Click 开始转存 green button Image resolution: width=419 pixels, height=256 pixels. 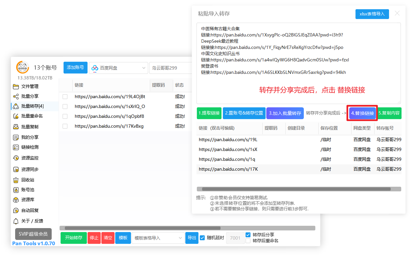pyautogui.click(x=74, y=238)
